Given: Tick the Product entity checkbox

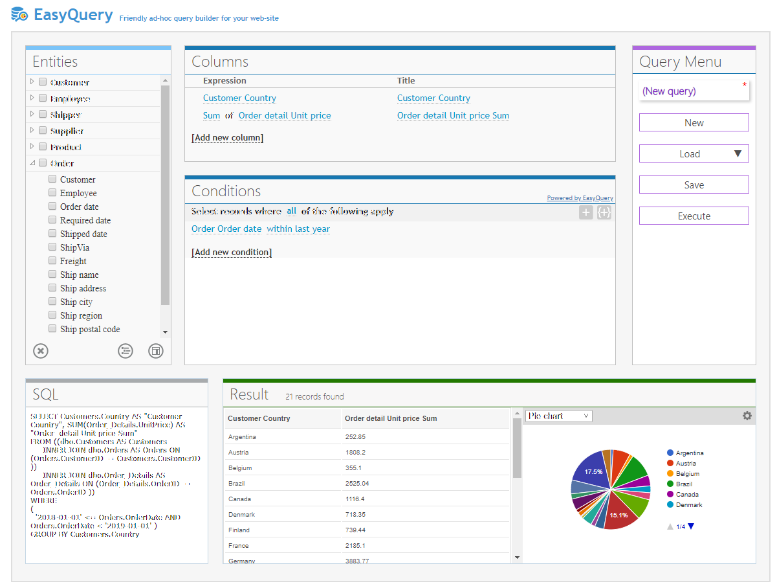Looking at the screenshot, I should coord(43,147).
